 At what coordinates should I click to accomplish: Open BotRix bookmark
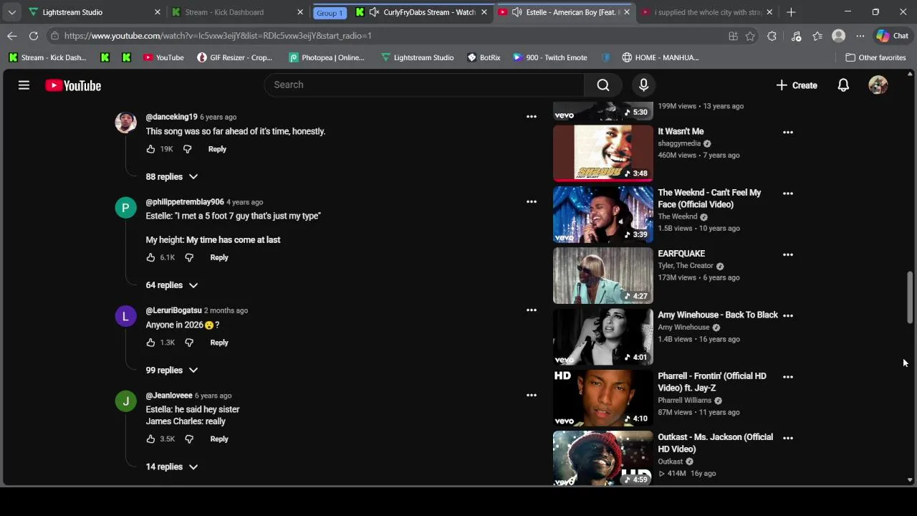tap(484, 57)
